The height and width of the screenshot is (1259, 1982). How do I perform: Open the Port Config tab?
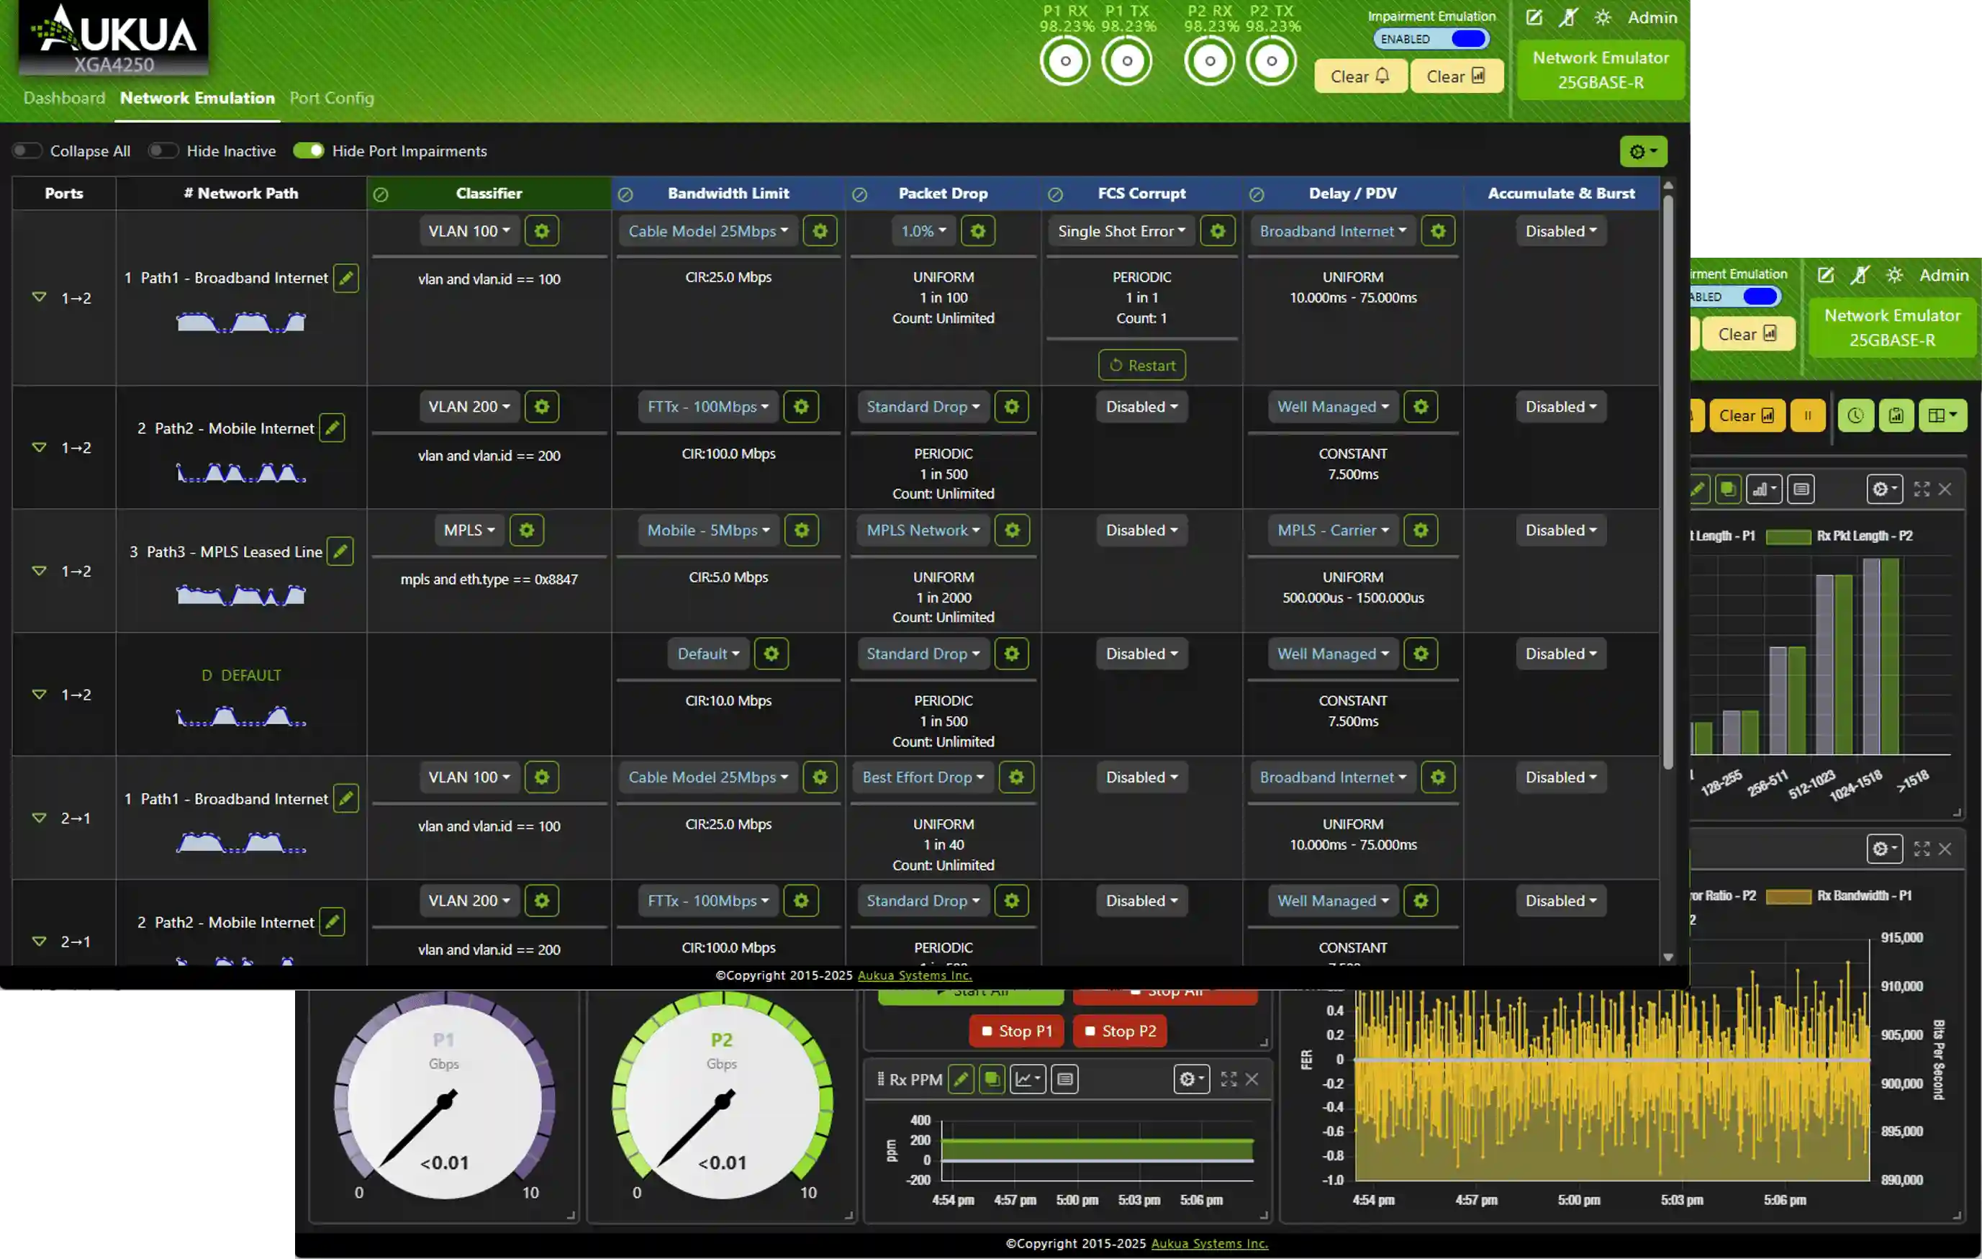pyautogui.click(x=332, y=98)
